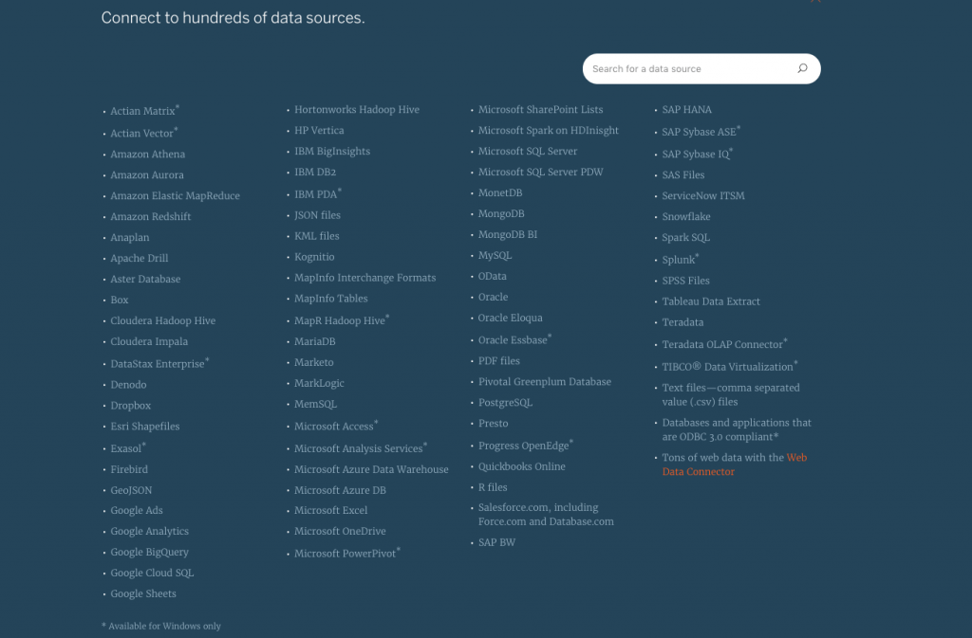Image resolution: width=972 pixels, height=638 pixels.
Task: Open the MongoDB connector
Action: pyautogui.click(x=500, y=213)
